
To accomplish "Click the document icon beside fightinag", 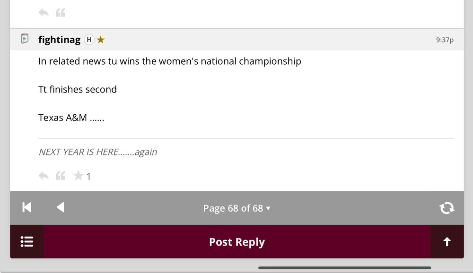I will [x=25, y=39].
